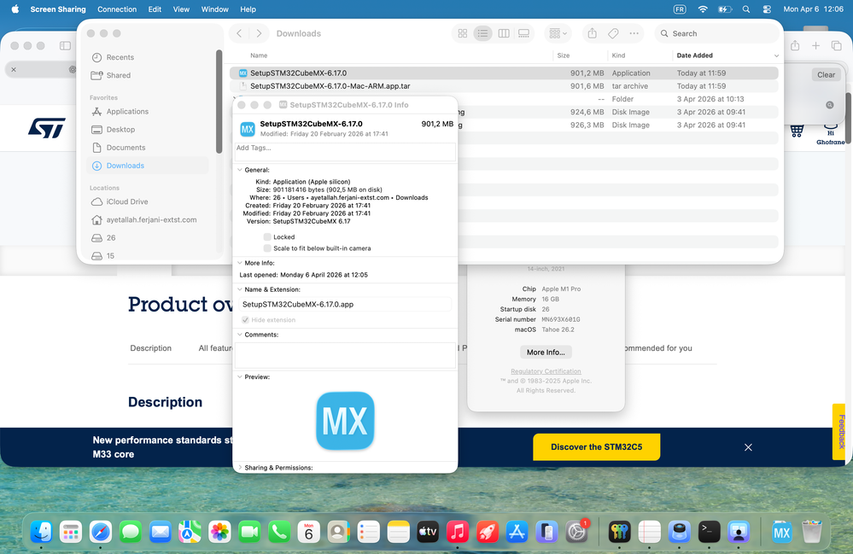The image size is (853, 554).
Task: Select SetupSTM32CubeMX-6.17.0 application row
Action: pos(504,73)
